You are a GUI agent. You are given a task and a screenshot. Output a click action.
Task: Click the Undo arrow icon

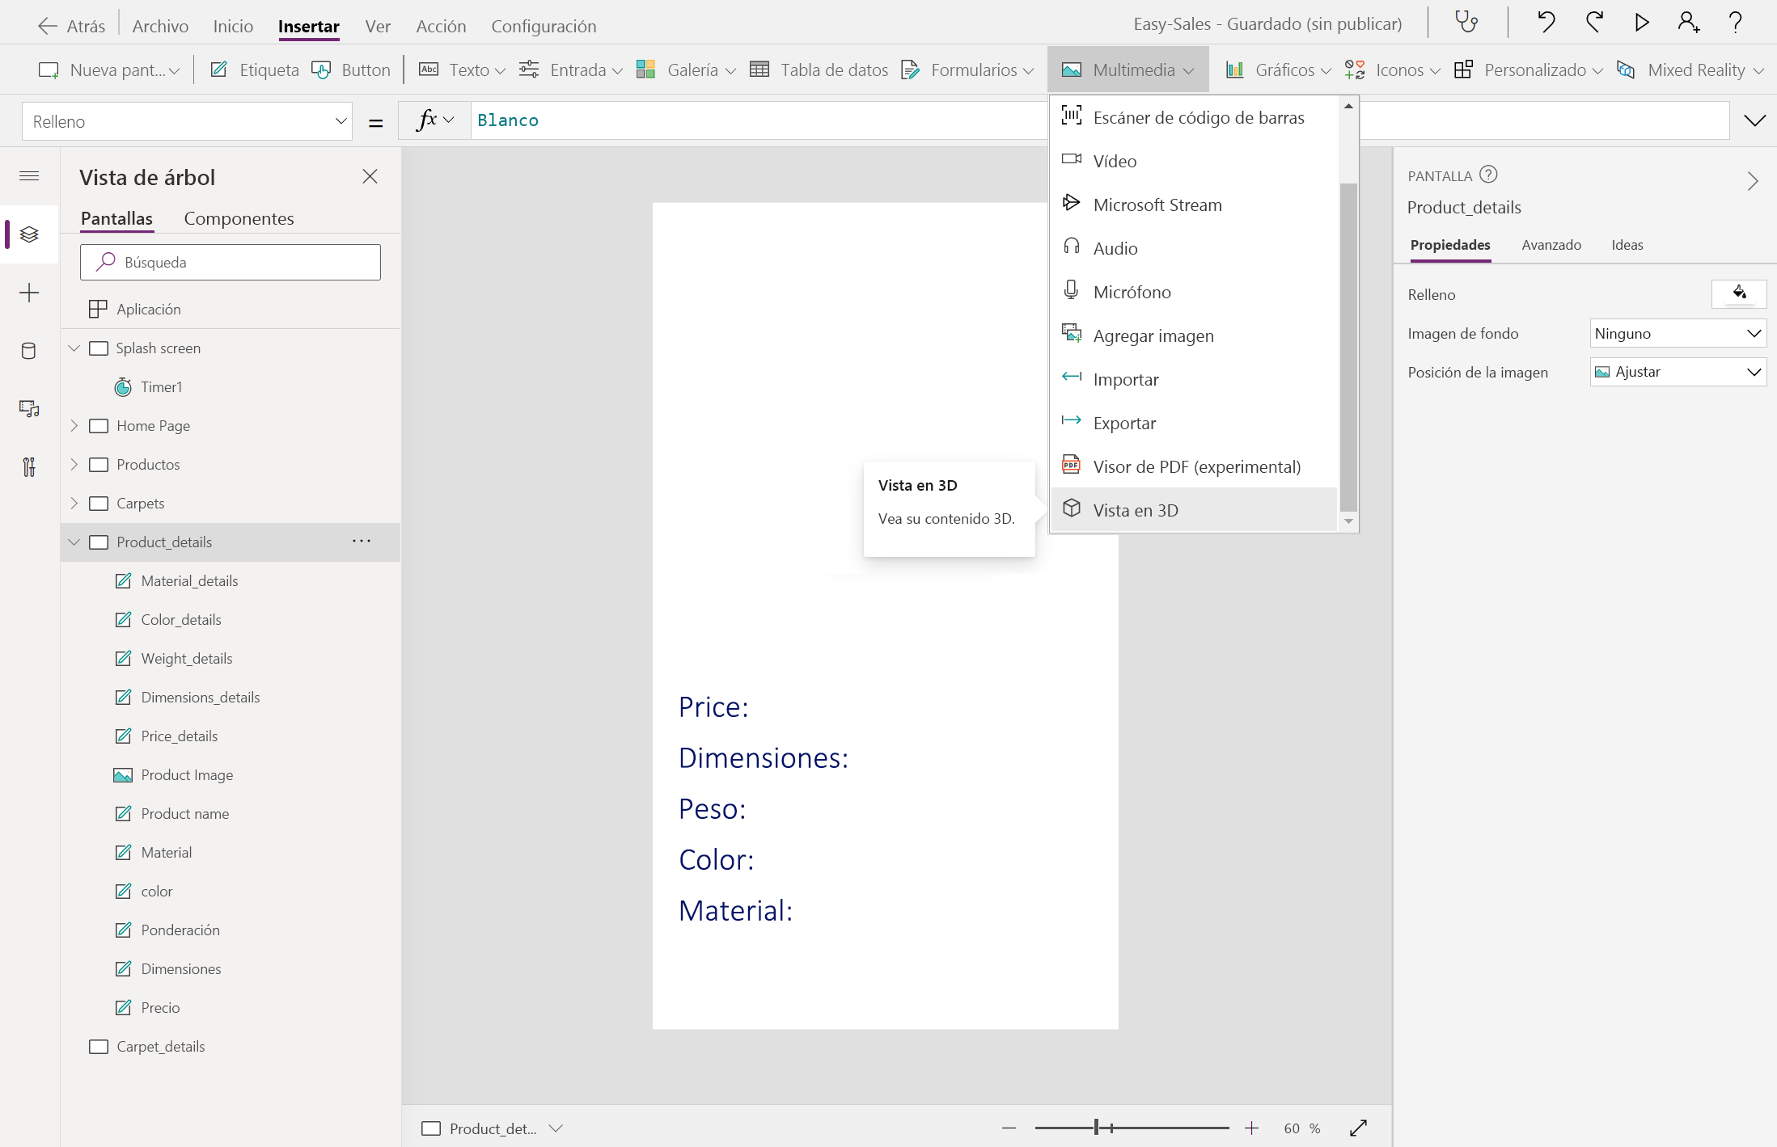[1546, 23]
